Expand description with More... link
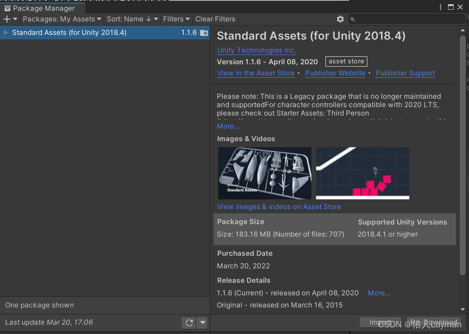The height and width of the screenshot is (334, 469). tap(228, 126)
